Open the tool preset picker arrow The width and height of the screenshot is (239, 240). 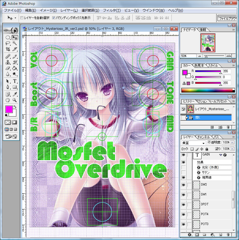[x=15, y=18]
